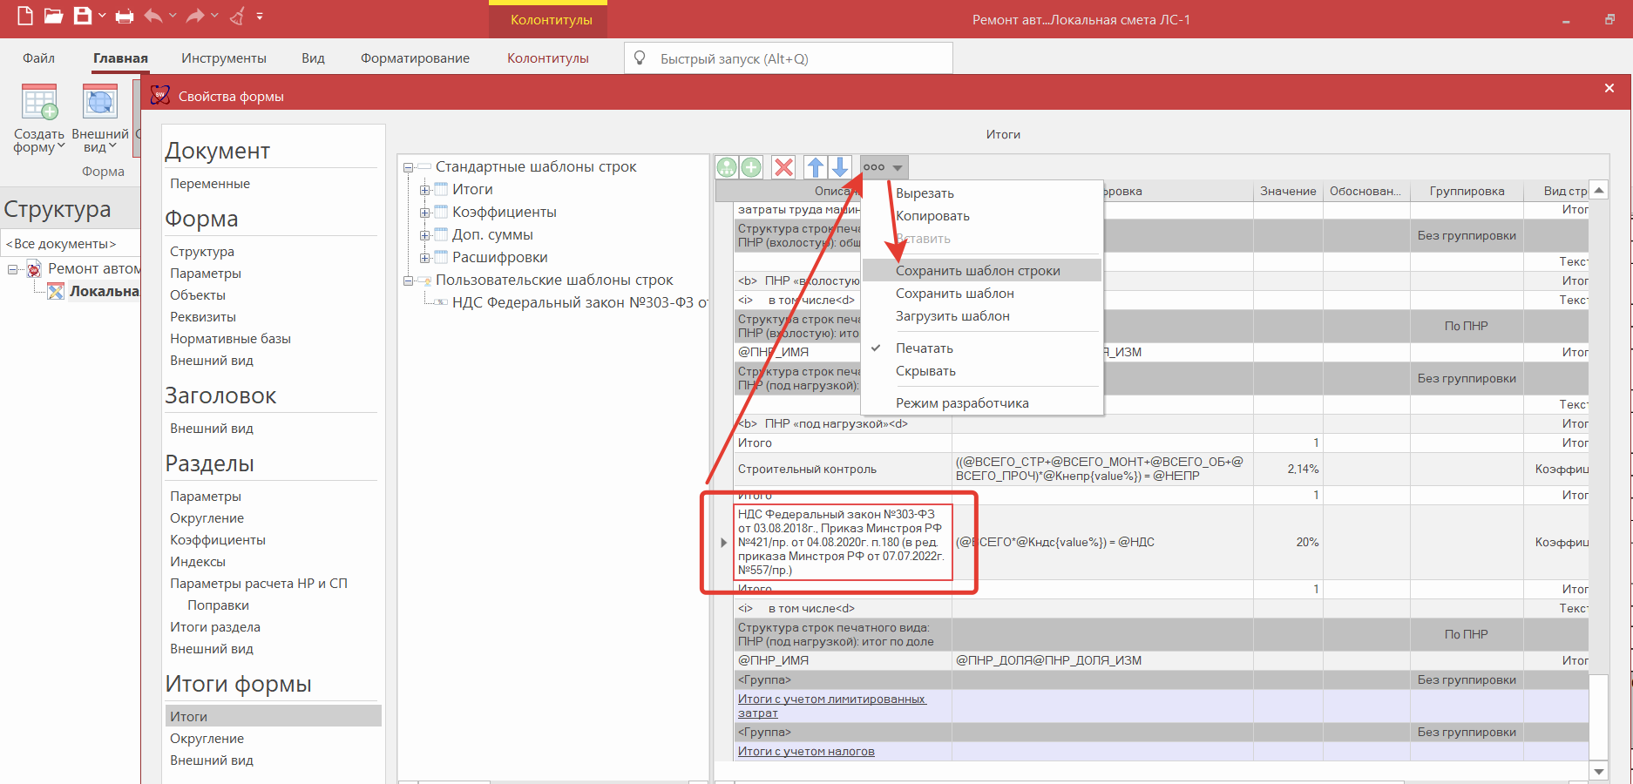Open the Все документы filter dropdown
The width and height of the screenshot is (1633, 784).
[x=71, y=244]
